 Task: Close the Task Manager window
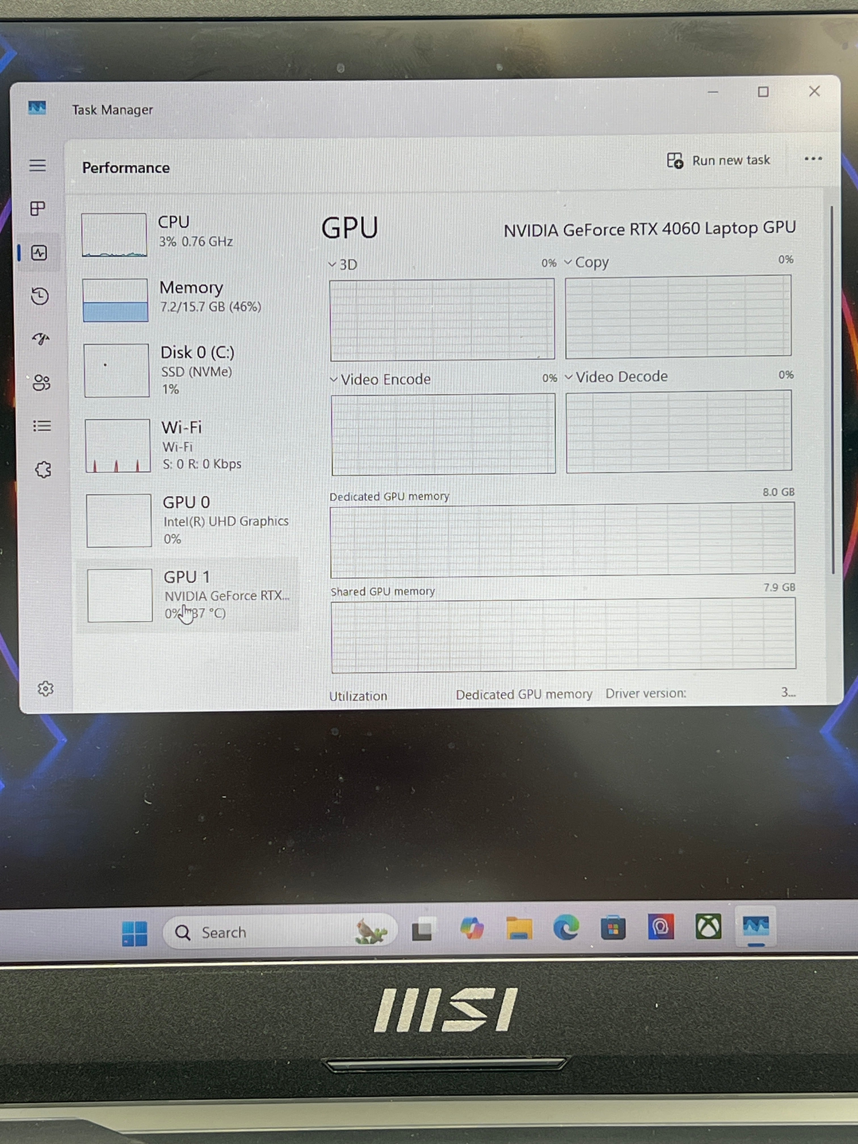pyautogui.click(x=815, y=92)
